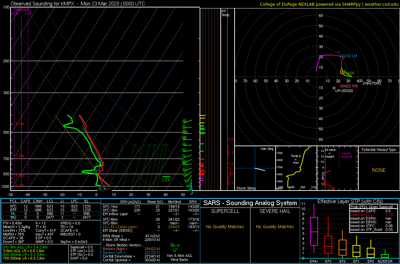Image resolution: width=400 pixels, height=264 pixels.
Task: Click 'Sfc-3km AGL LR = 5.4 C/km'
Action: point(25,247)
